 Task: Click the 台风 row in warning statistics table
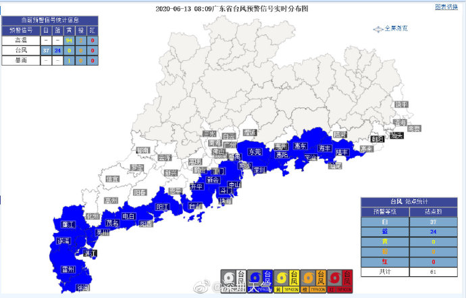(21, 50)
